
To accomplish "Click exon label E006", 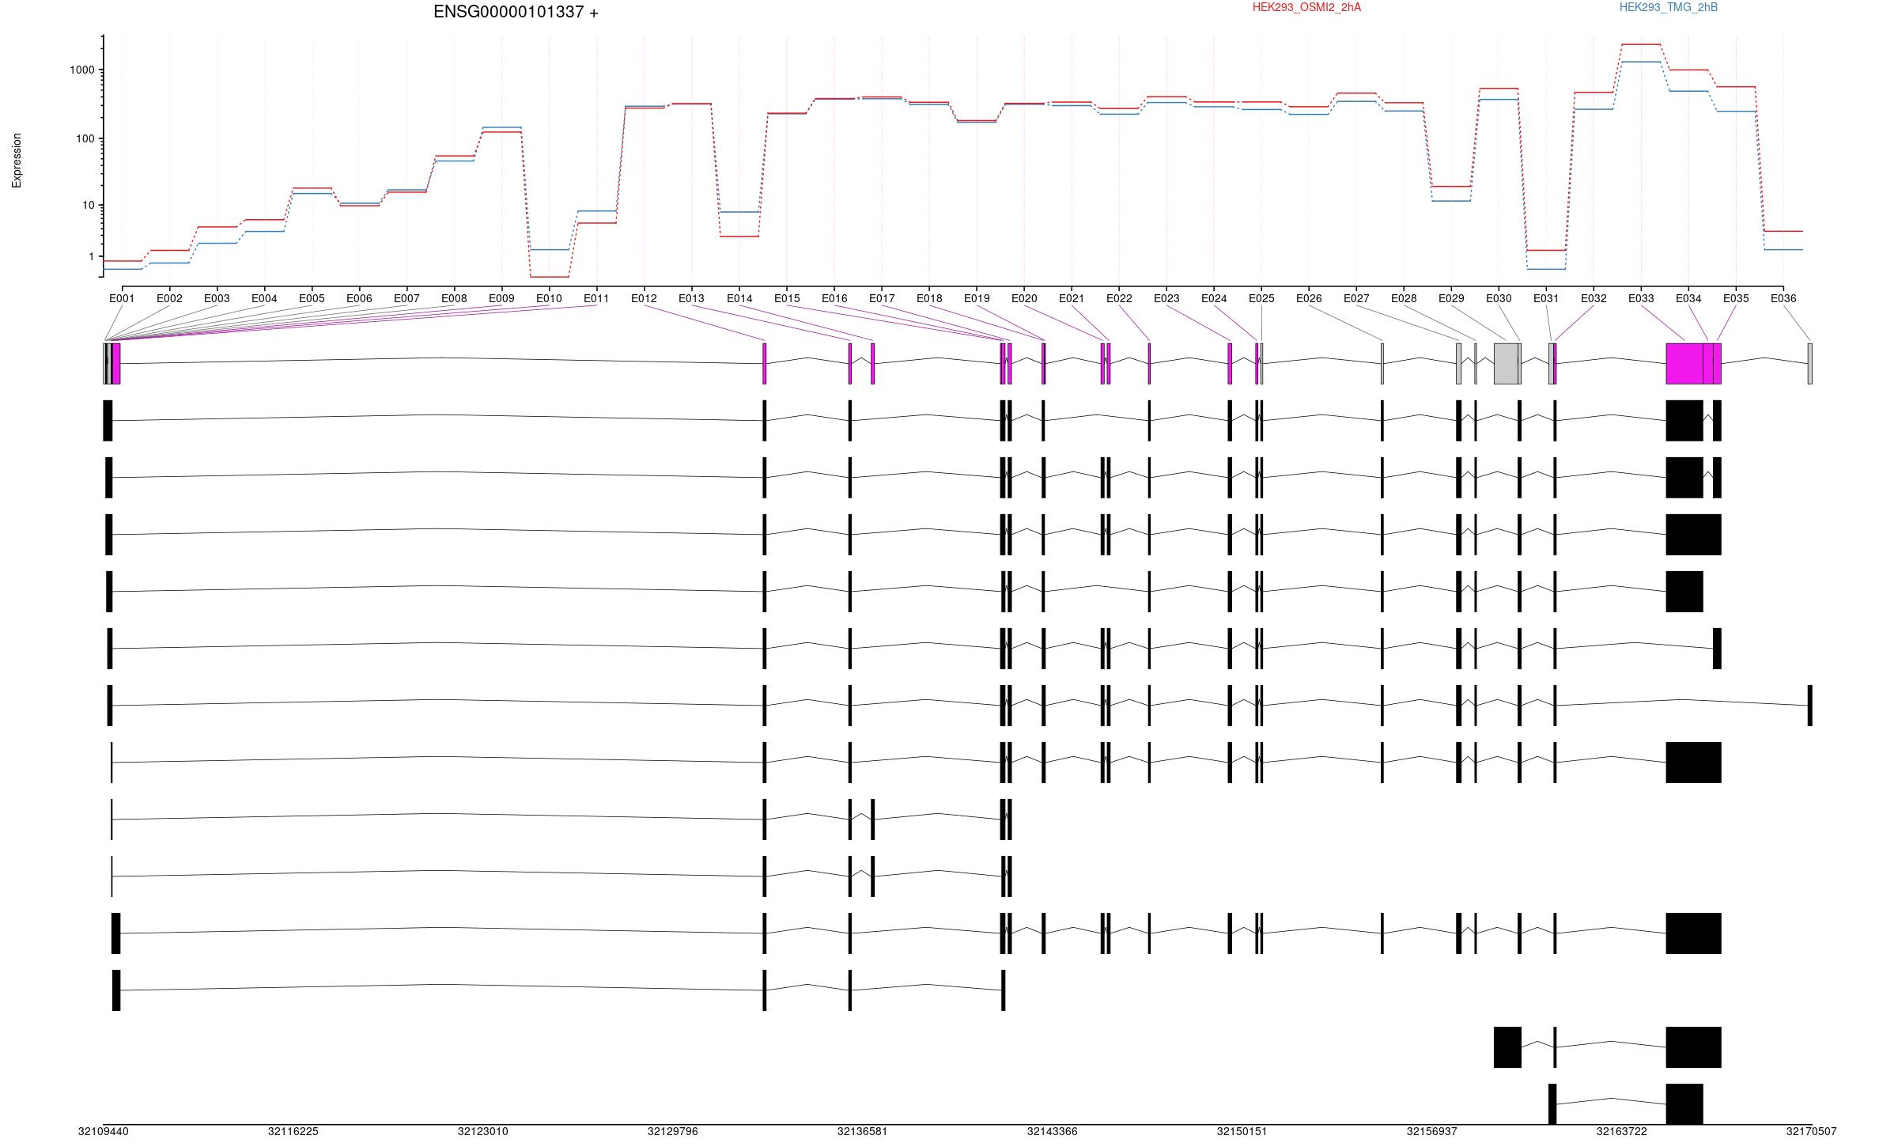I will click(359, 298).
